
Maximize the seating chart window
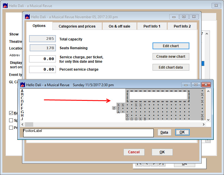tap(196, 85)
